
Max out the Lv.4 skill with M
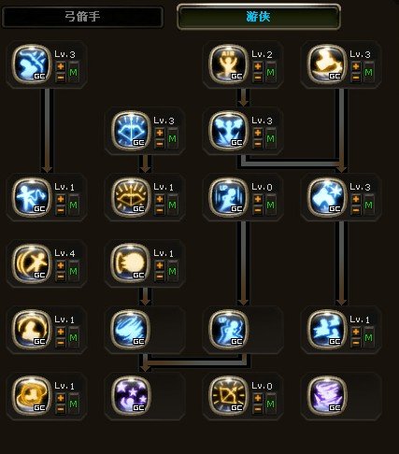(74, 272)
